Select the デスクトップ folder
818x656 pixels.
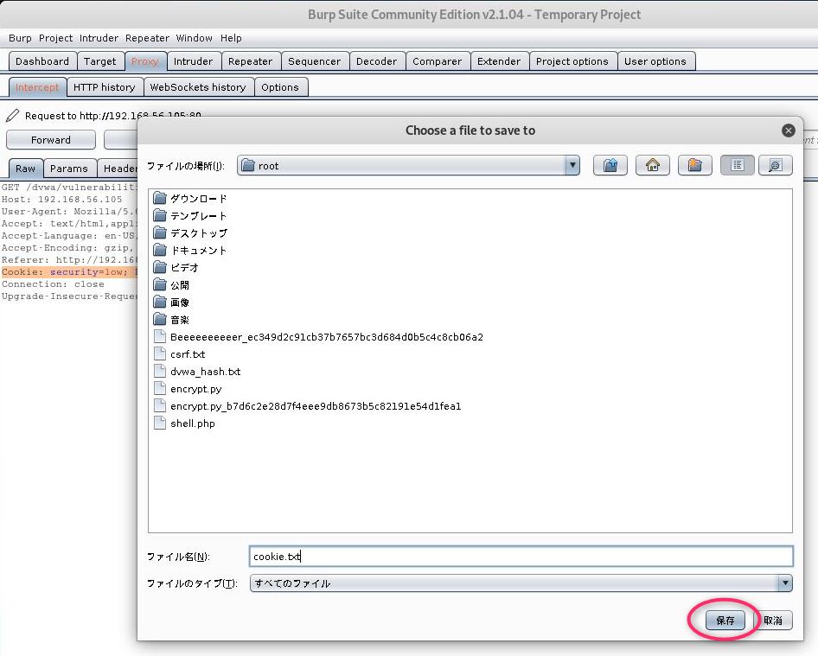pyautogui.click(x=190, y=233)
